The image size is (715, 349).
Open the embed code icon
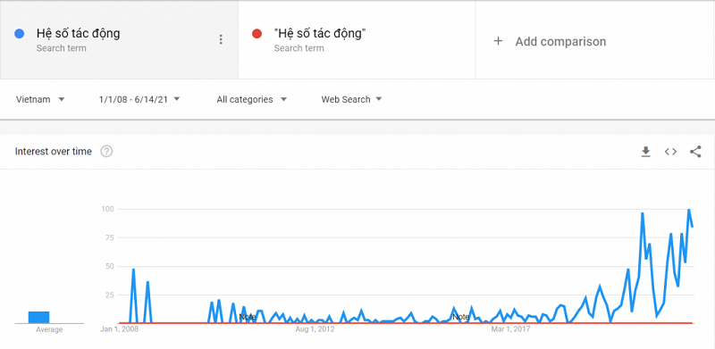tap(670, 152)
